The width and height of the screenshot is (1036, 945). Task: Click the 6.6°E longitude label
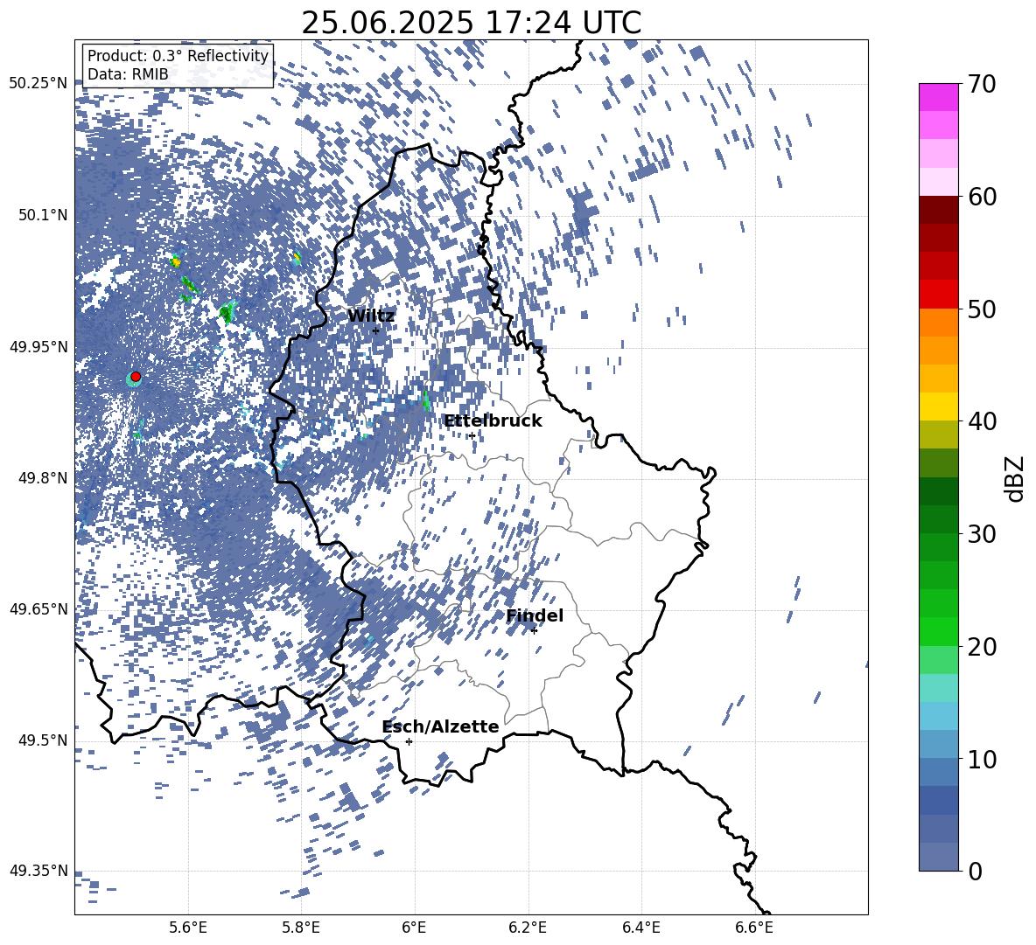[754, 928]
